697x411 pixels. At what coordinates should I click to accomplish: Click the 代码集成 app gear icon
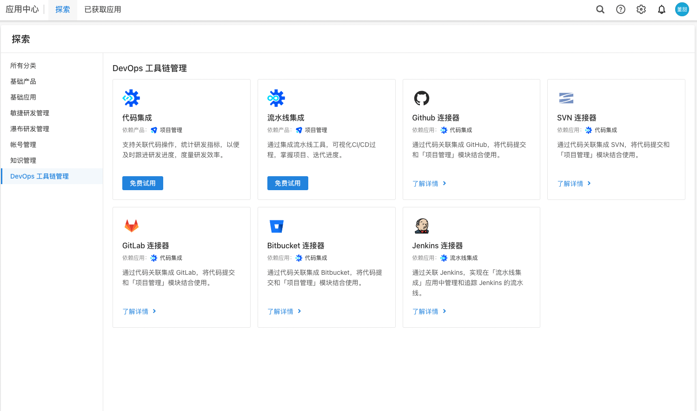point(132,98)
